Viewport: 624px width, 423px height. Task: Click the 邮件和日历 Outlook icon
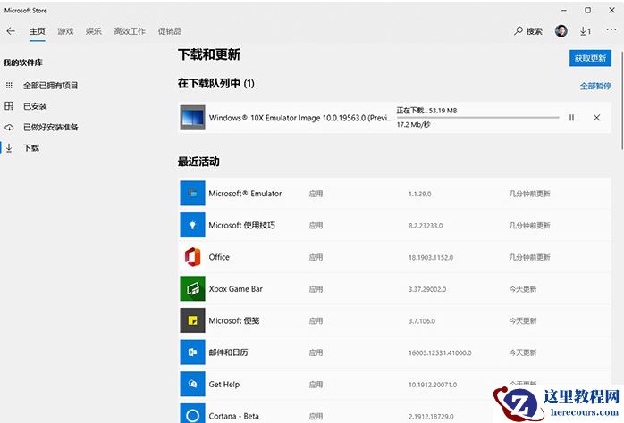click(192, 352)
